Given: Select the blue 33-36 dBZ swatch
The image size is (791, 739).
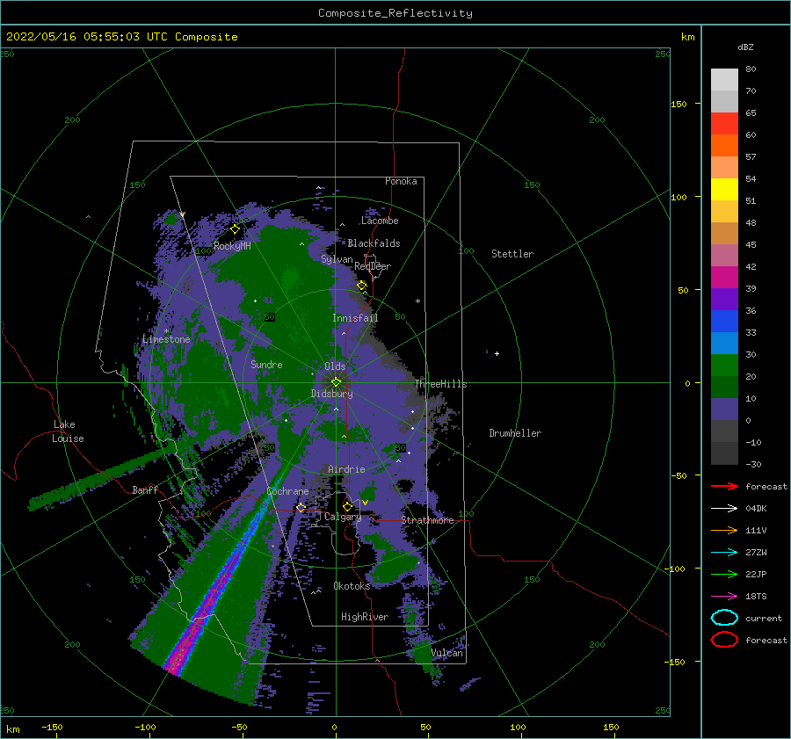Looking at the screenshot, I should pyautogui.click(x=724, y=322).
